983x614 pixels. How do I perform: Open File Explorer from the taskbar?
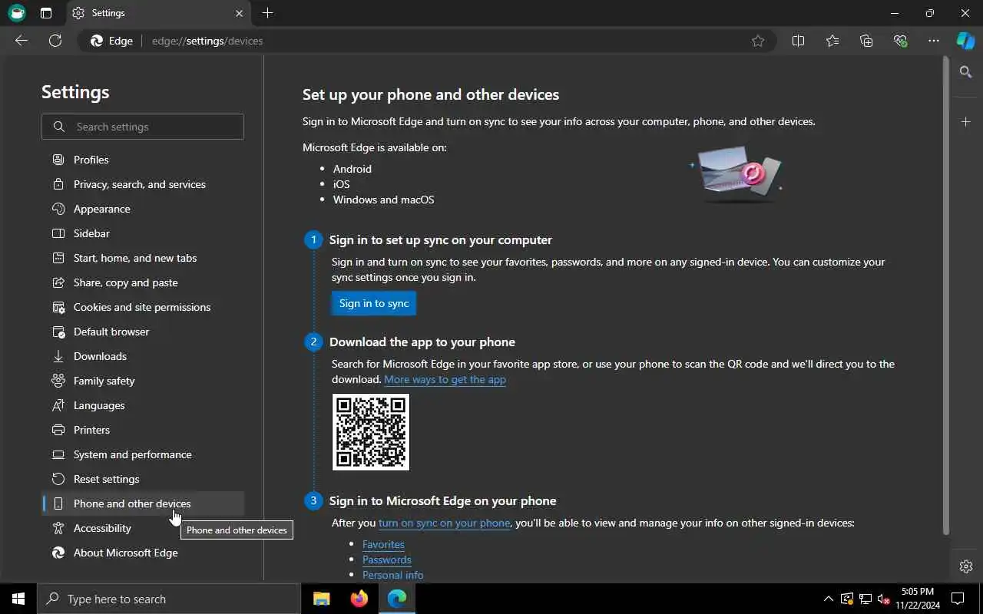322,599
